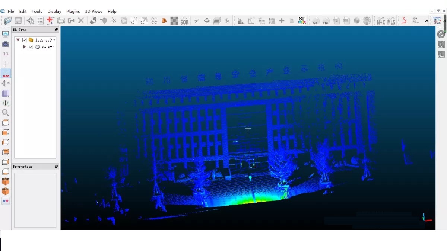
Task: Open the calculator scalar arithmetic icon
Action: pyautogui.click(x=292, y=21)
